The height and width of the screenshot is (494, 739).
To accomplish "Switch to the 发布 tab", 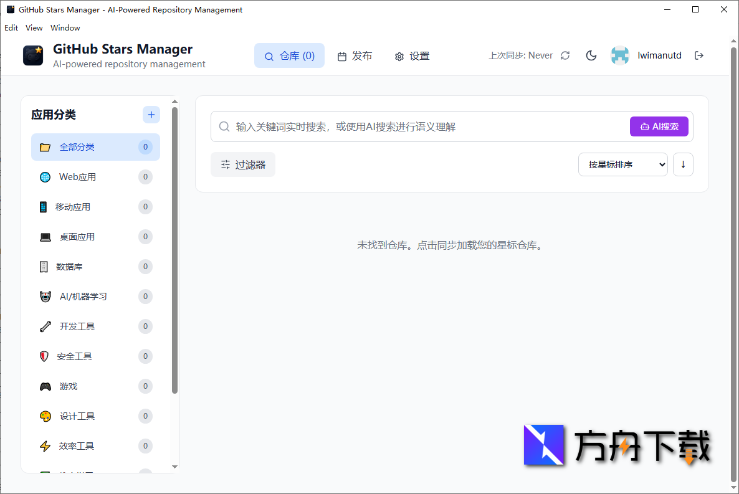I will pos(355,55).
